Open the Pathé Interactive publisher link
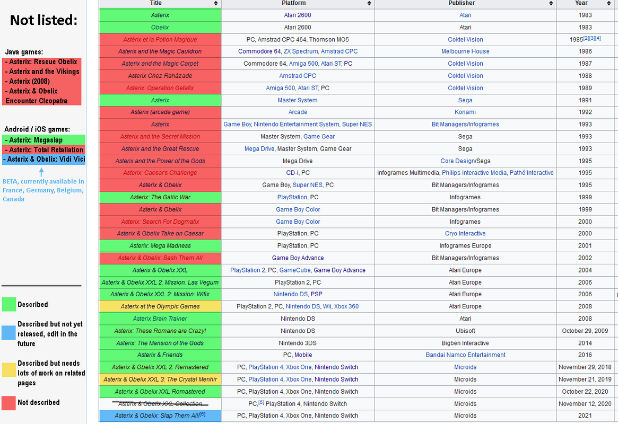The image size is (618, 424). tap(532, 172)
